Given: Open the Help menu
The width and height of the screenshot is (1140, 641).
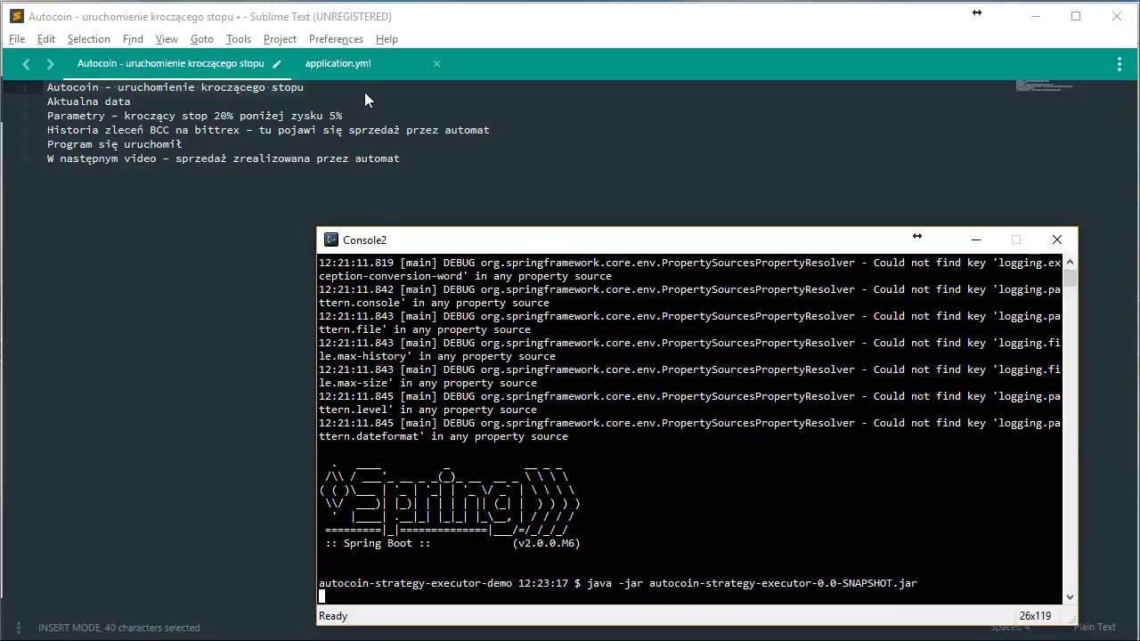Looking at the screenshot, I should click(387, 39).
